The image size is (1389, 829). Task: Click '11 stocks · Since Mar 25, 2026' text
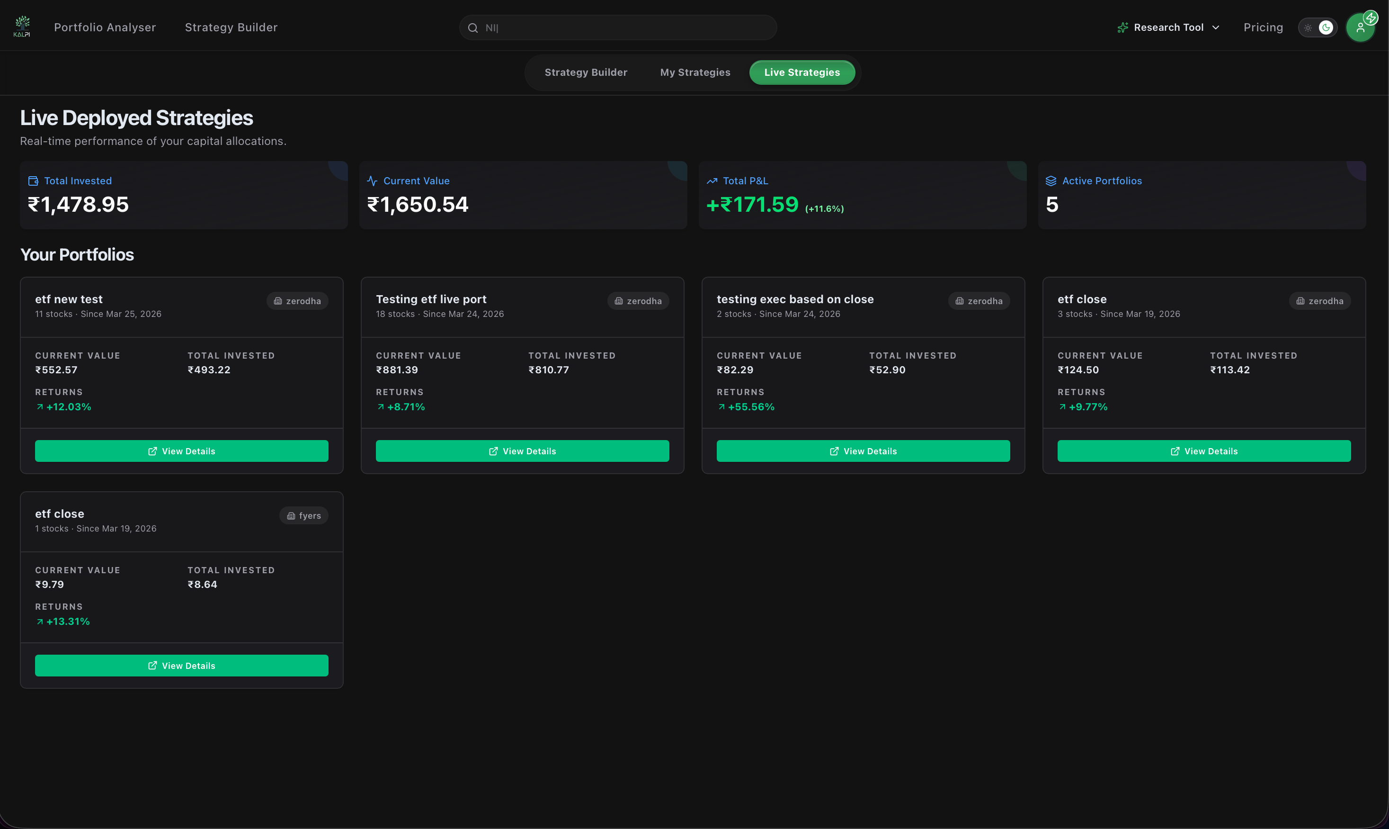pos(98,314)
